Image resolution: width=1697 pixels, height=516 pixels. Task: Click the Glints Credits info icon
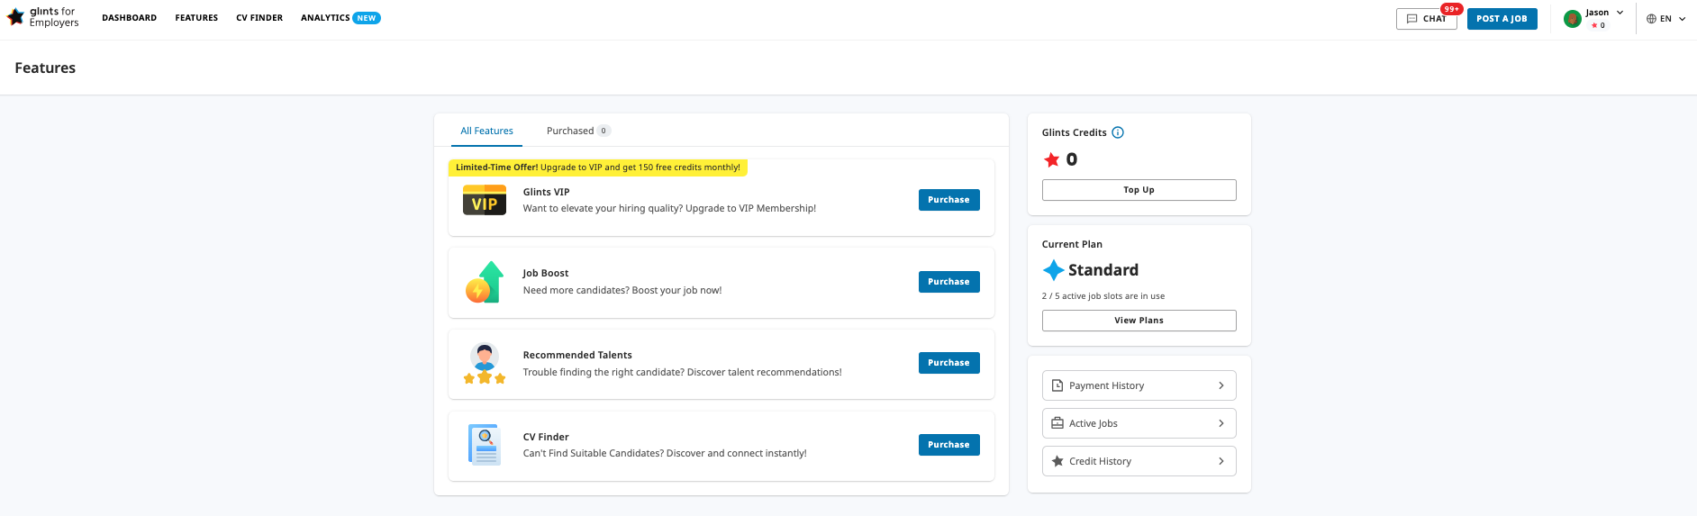(x=1118, y=132)
